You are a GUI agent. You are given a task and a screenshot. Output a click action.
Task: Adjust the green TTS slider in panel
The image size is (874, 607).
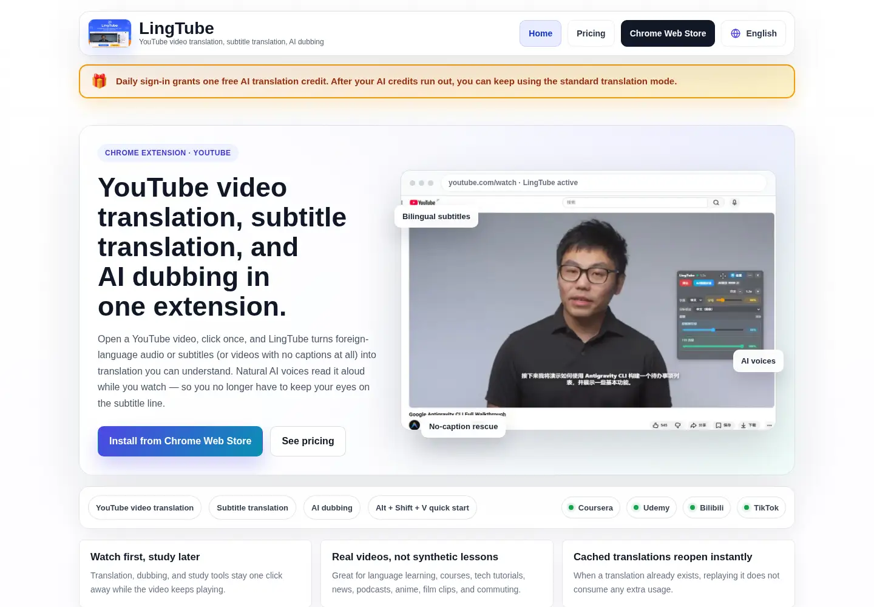pyautogui.click(x=713, y=347)
